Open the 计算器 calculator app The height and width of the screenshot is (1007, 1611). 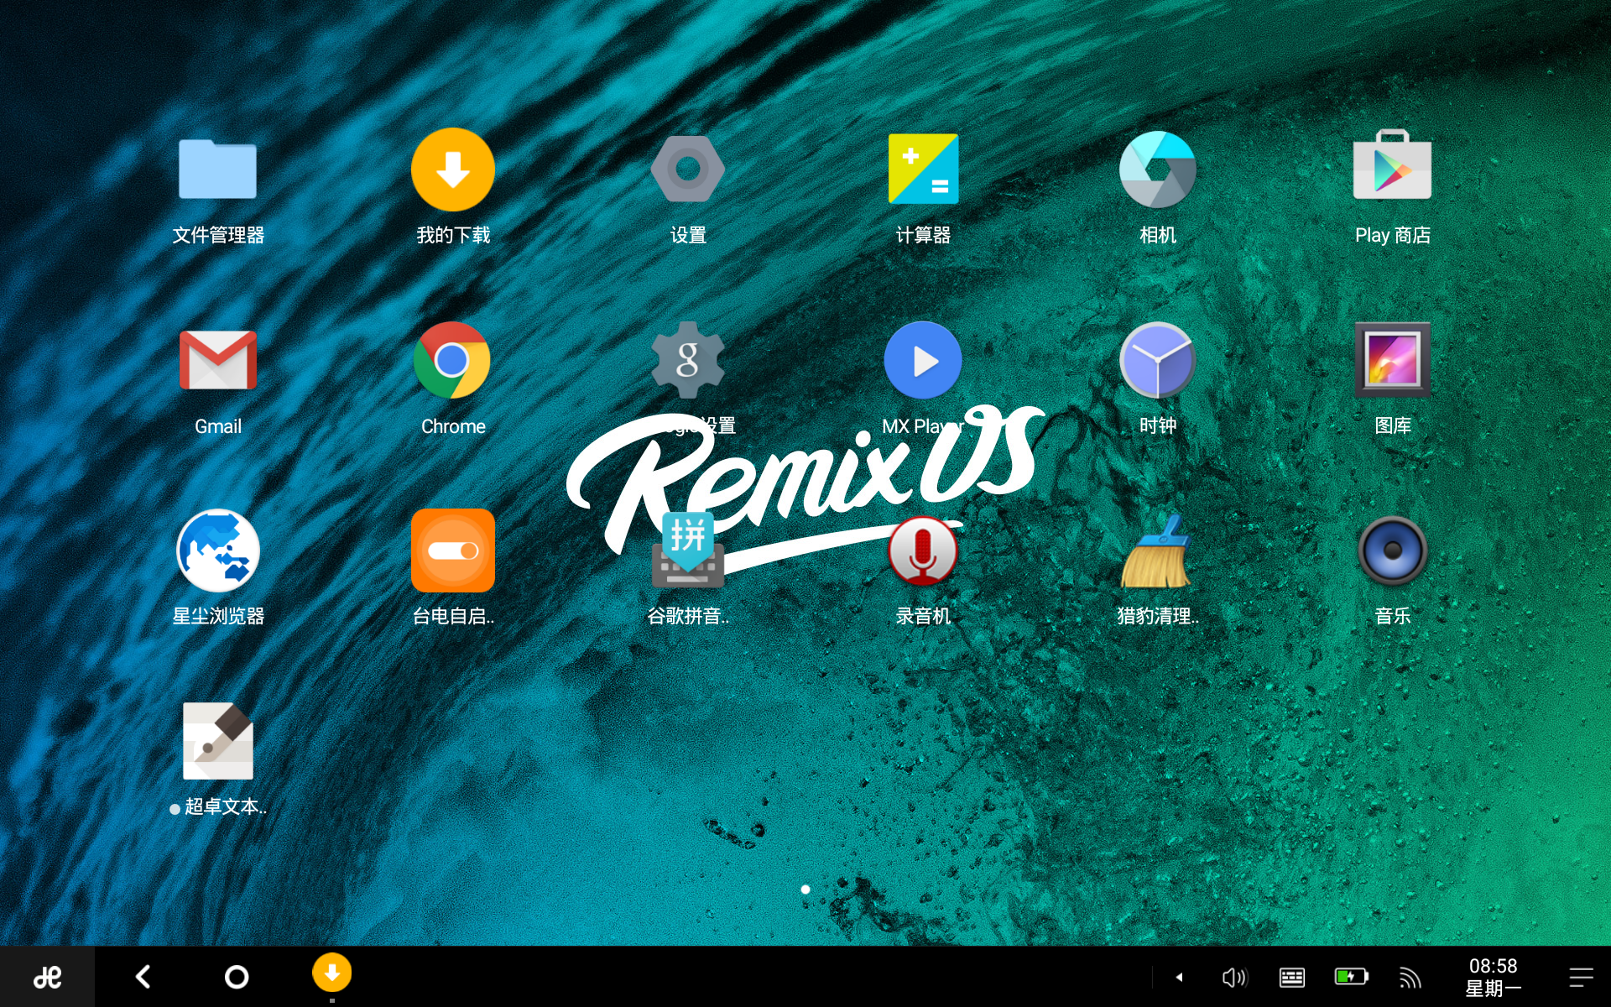coord(922,170)
